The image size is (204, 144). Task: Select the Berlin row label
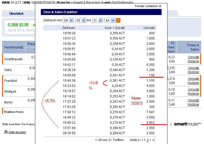(8, 102)
